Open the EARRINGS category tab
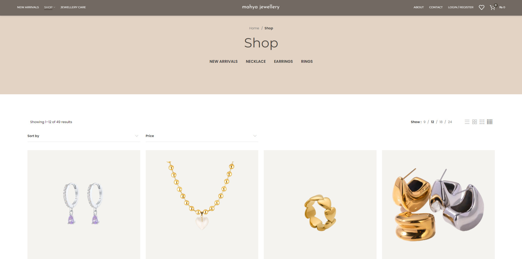The image size is (522, 259). point(283,61)
